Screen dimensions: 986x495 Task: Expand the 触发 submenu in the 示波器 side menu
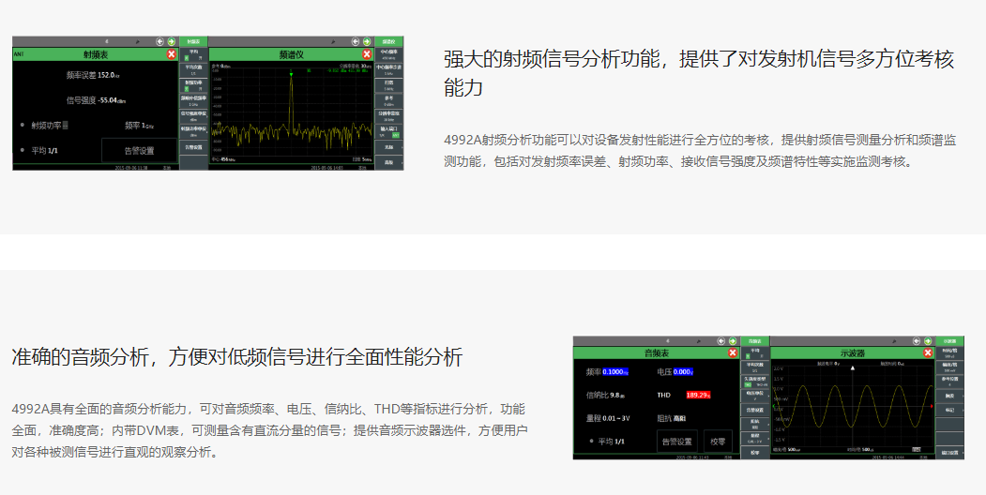(x=949, y=395)
